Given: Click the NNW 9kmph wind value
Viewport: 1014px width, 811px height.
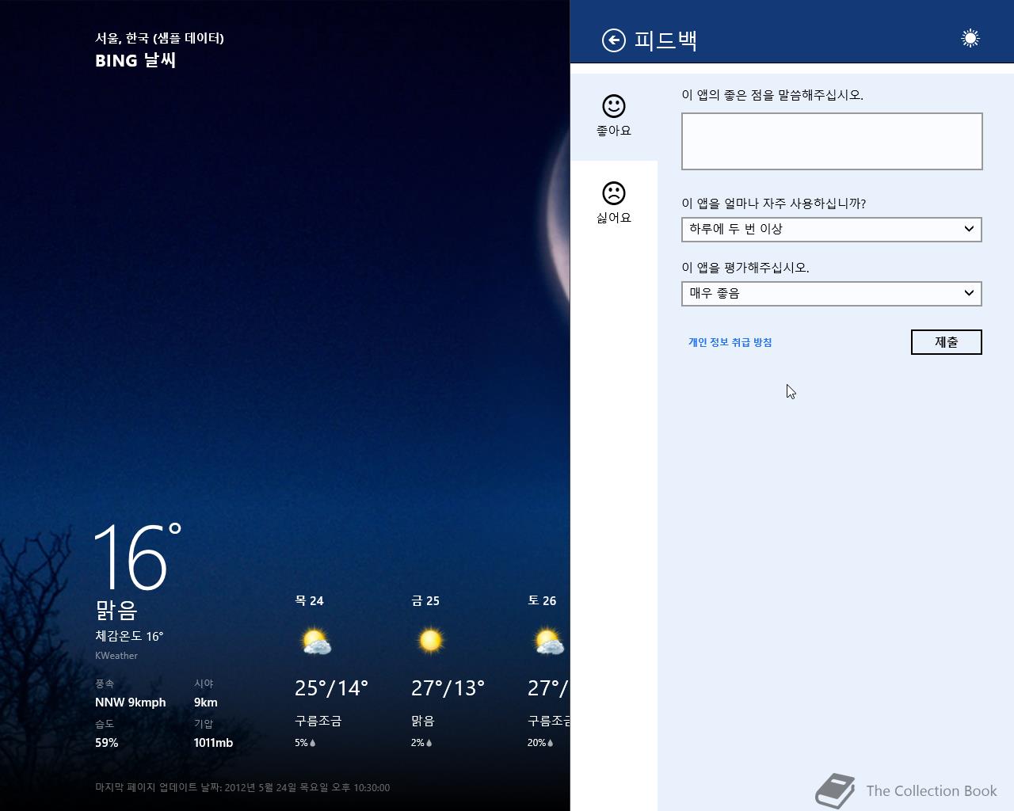Looking at the screenshot, I should pyautogui.click(x=131, y=702).
